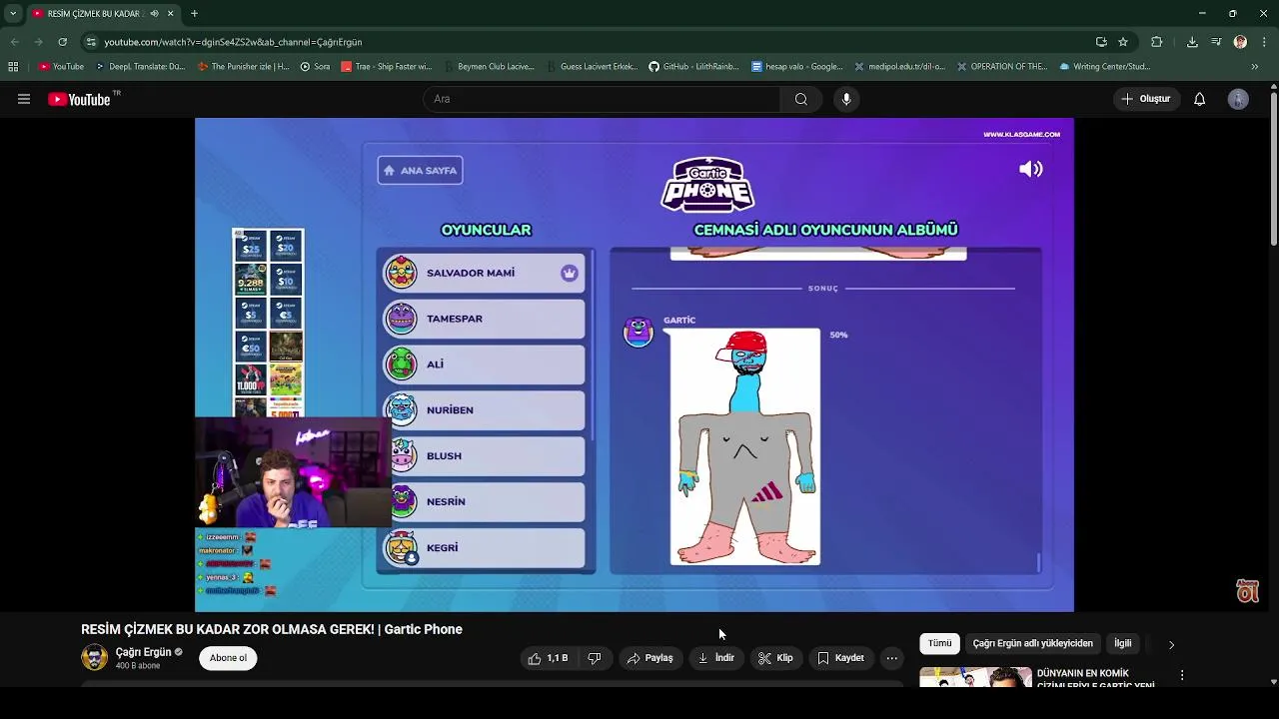The height and width of the screenshot is (719, 1279).
Task: Click the İndir download button
Action: pos(715,658)
